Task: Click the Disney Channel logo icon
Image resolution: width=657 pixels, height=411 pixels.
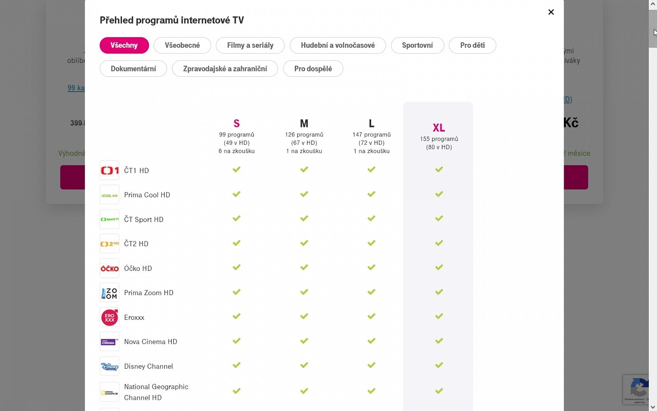Action: pyautogui.click(x=109, y=366)
